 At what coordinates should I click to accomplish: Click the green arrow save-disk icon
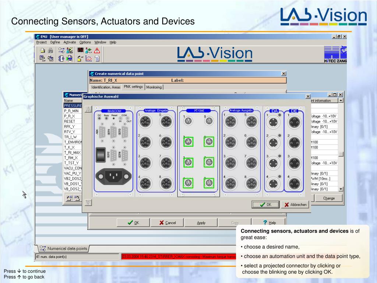tap(70, 58)
